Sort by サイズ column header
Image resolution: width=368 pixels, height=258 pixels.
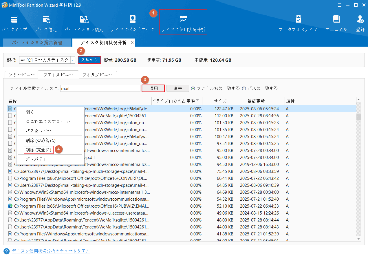coord(218,101)
